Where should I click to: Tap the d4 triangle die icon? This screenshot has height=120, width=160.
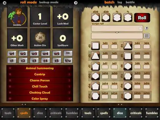coord(128,46)
